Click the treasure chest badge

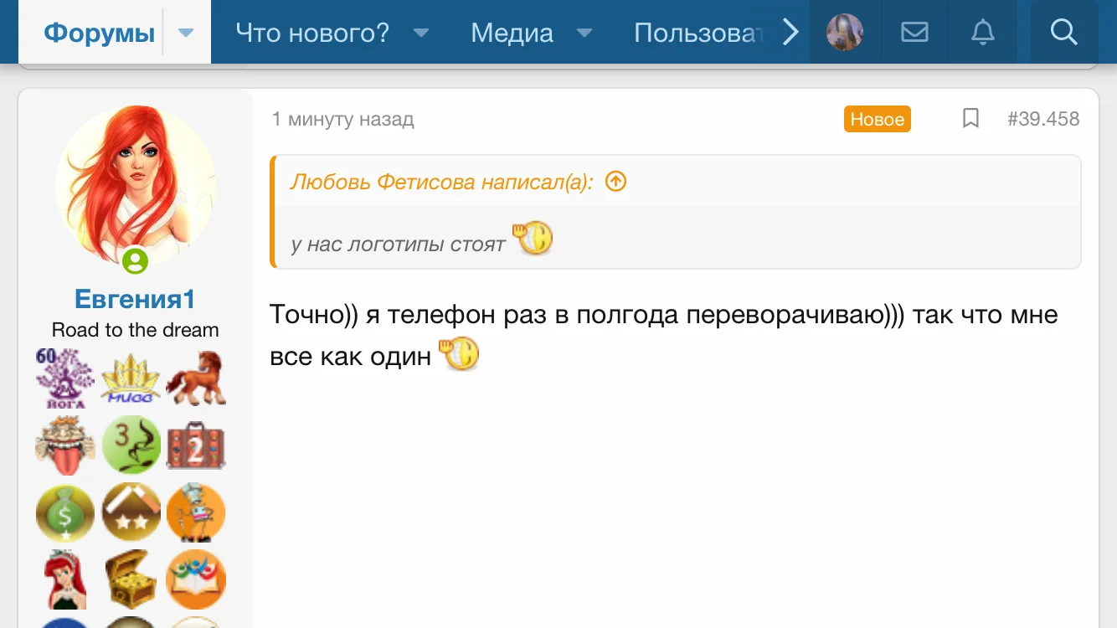(131, 579)
